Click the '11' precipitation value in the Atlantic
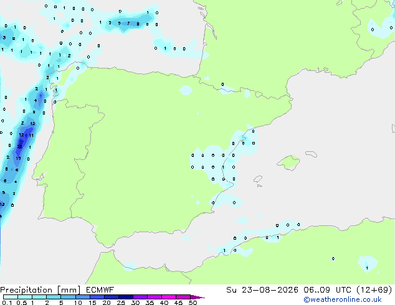The image size is (395, 305). [31, 136]
